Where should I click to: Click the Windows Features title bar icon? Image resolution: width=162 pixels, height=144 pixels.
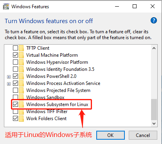click(x=6, y=7)
